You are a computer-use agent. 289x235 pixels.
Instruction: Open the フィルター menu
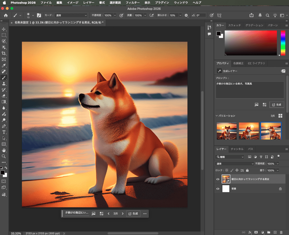pos(132,3)
